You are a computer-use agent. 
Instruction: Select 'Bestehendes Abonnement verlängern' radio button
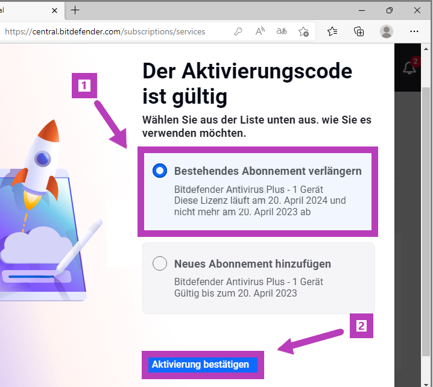(x=160, y=171)
